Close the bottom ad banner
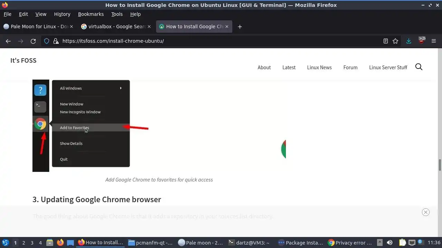This screenshot has width=442, height=248. pos(426,212)
